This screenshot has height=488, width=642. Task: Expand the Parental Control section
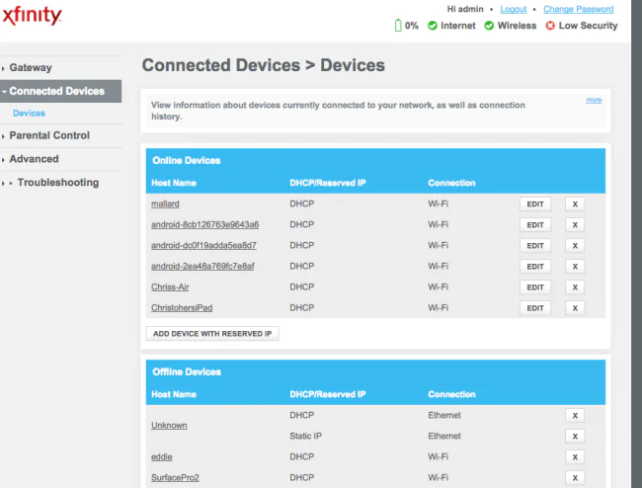pyautogui.click(x=49, y=135)
